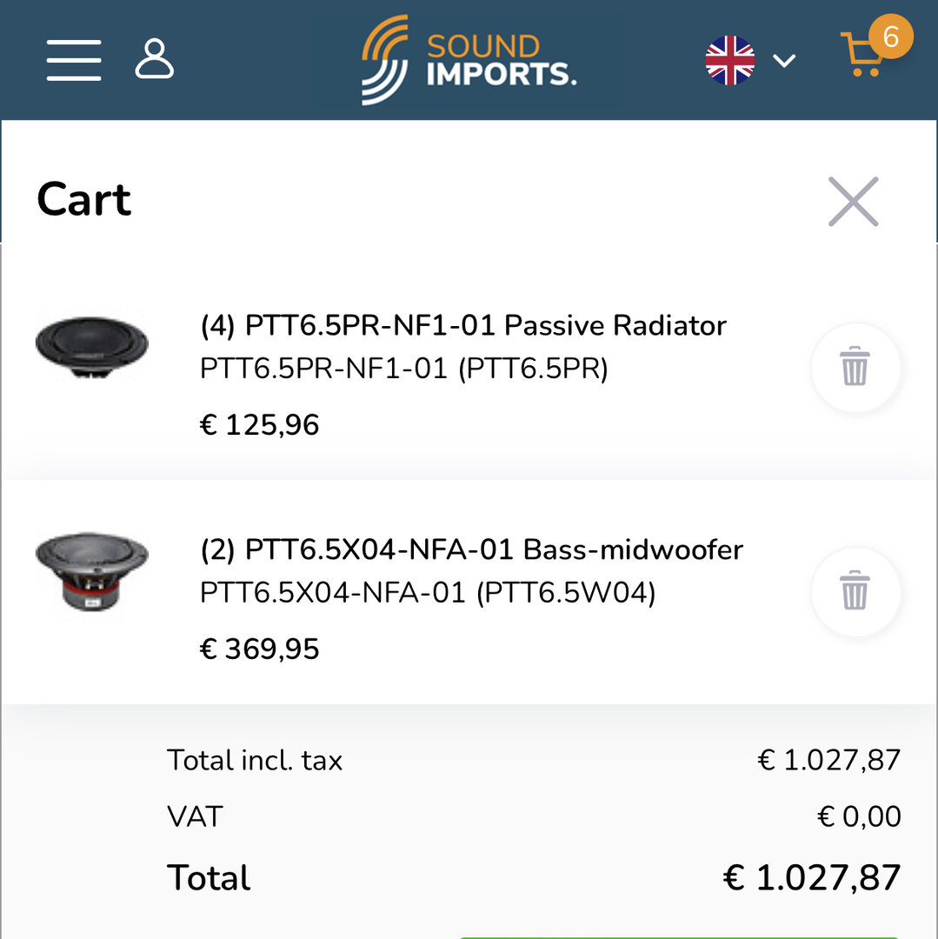Click the UK flag language icon
Screen dimensions: 938x939
click(x=730, y=60)
